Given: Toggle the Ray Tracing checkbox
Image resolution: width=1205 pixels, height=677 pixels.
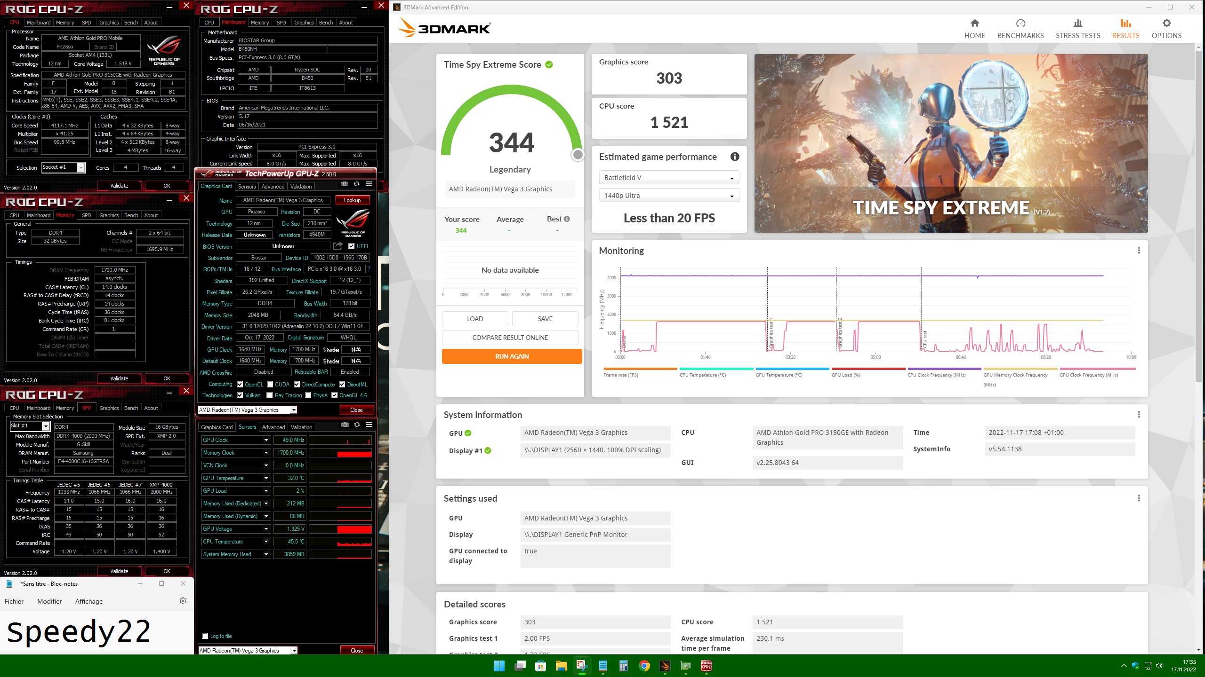Looking at the screenshot, I should (270, 395).
